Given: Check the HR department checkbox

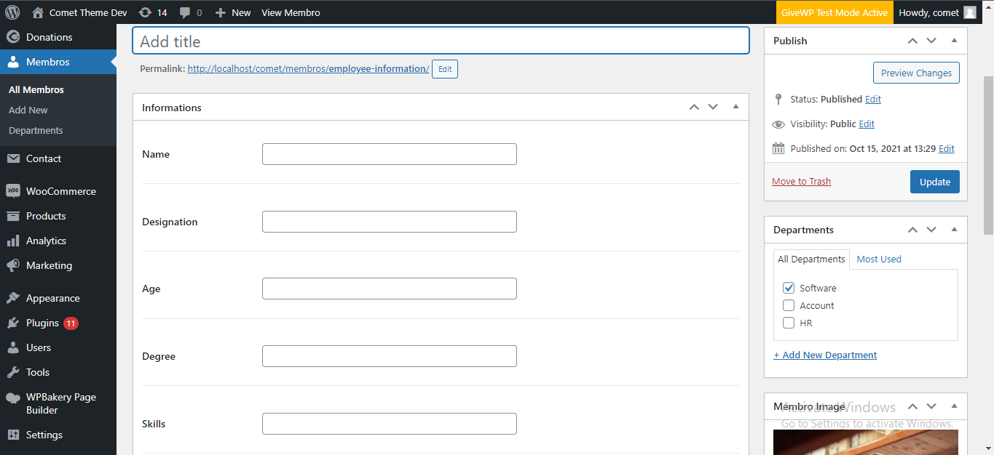Looking at the screenshot, I should coord(789,323).
